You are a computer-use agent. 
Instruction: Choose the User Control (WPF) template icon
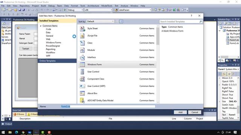[x=82, y=86]
